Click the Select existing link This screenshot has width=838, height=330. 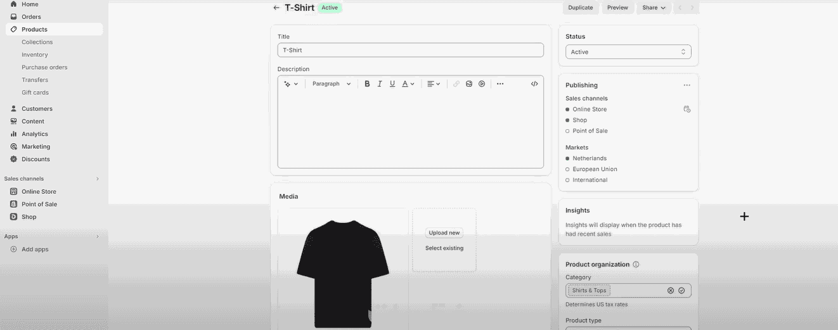[444, 248]
